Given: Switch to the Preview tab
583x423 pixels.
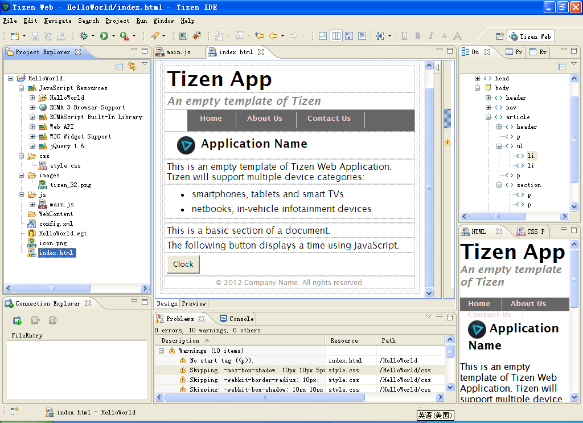Looking at the screenshot, I should 194,303.
